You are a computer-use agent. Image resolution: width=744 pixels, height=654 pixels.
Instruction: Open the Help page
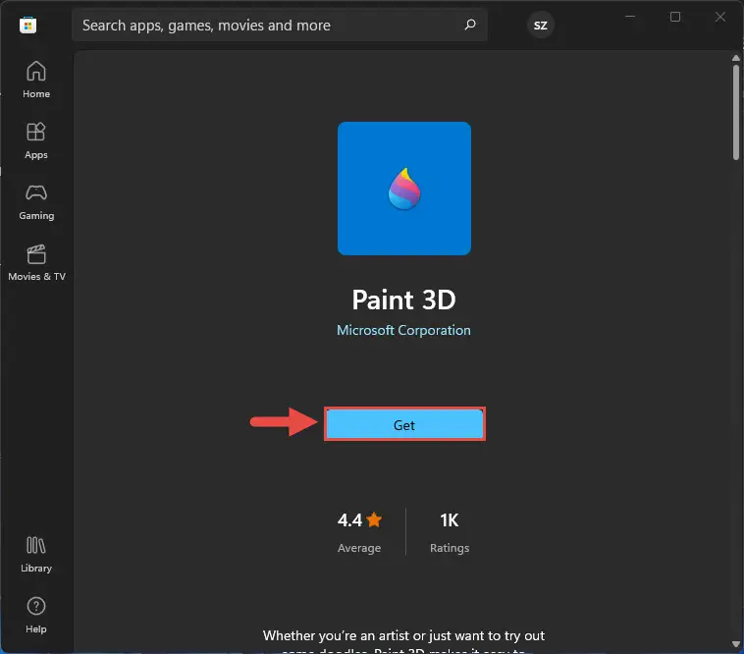[36, 615]
